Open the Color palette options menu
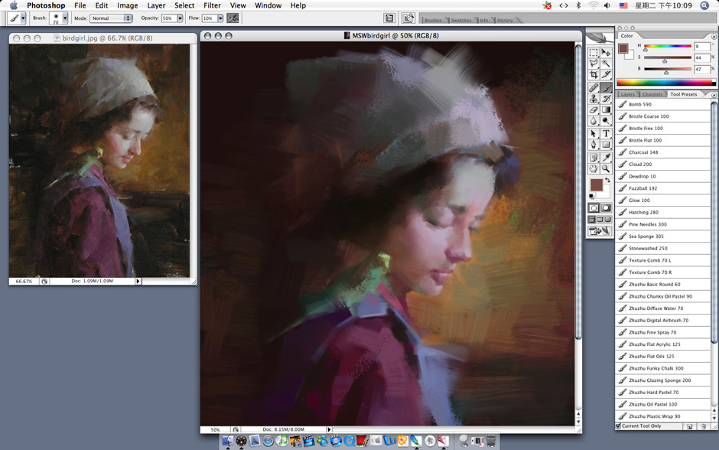719x450 pixels. [x=714, y=36]
